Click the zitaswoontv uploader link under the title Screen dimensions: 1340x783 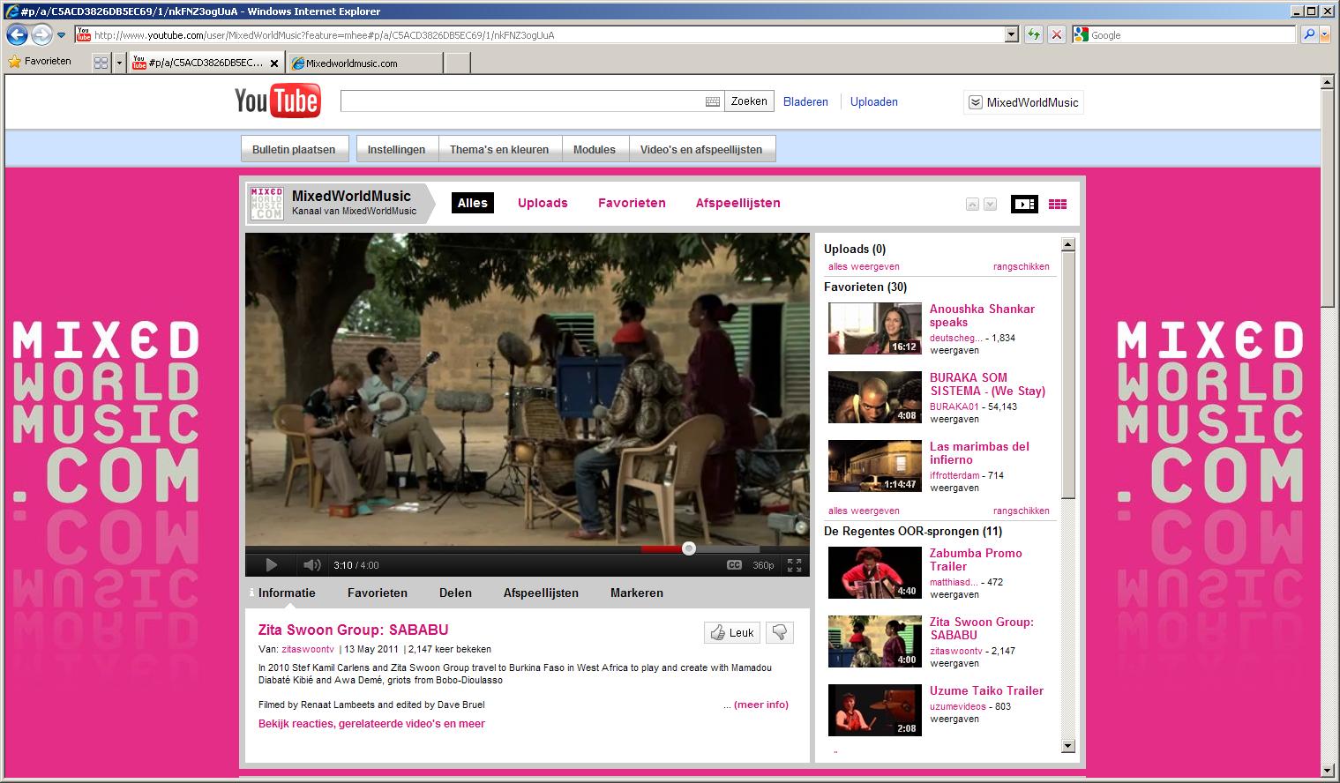click(308, 649)
